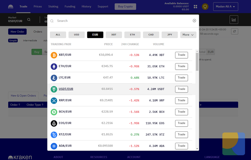Click the refresh icon button

point(234,31)
